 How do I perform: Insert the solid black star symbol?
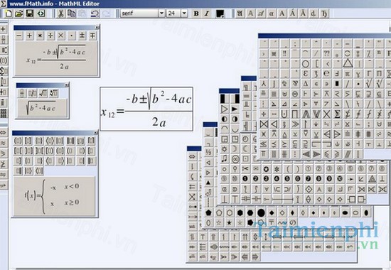point(229,222)
